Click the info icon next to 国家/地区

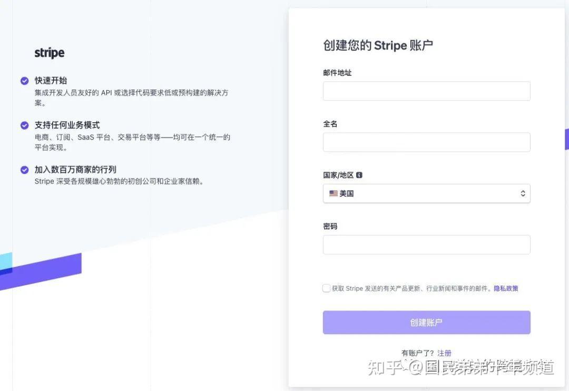click(x=359, y=174)
